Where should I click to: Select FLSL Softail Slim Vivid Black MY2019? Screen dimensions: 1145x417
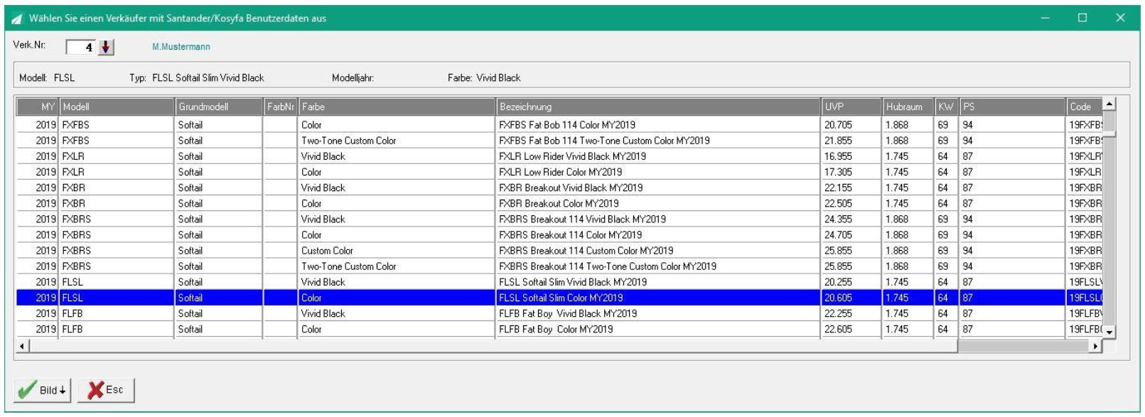(560, 282)
